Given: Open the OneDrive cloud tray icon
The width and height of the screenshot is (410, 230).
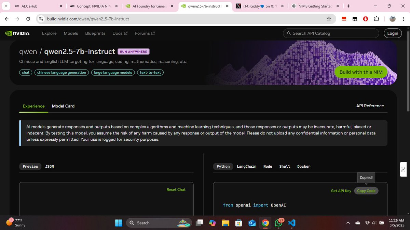Looking at the screenshot, I should pyautogui.click(x=358, y=223).
